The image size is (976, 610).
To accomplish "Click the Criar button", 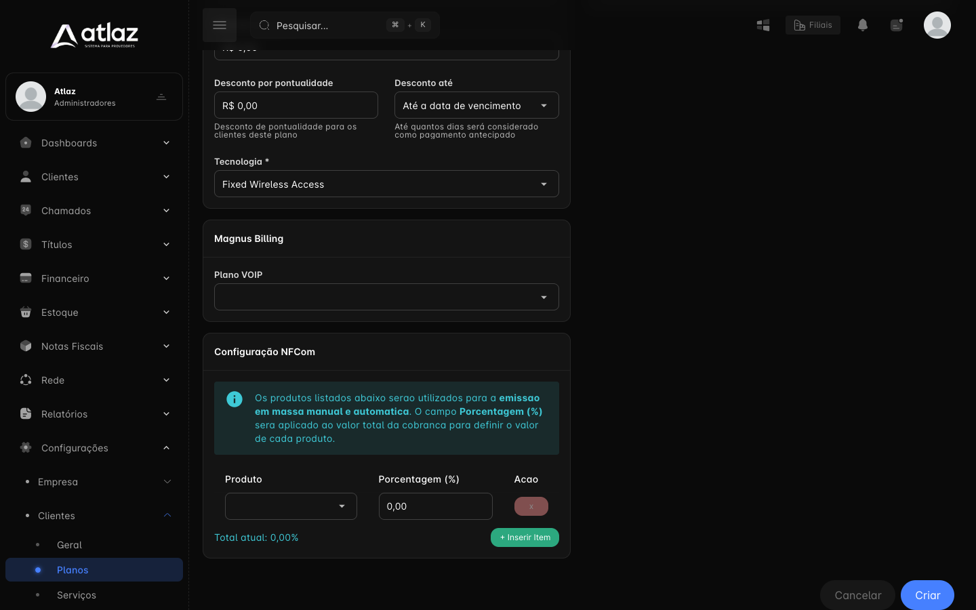I will [x=927, y=595].
